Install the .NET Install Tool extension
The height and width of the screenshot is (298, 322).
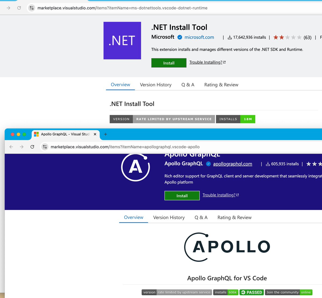click(x=169, y=63)
